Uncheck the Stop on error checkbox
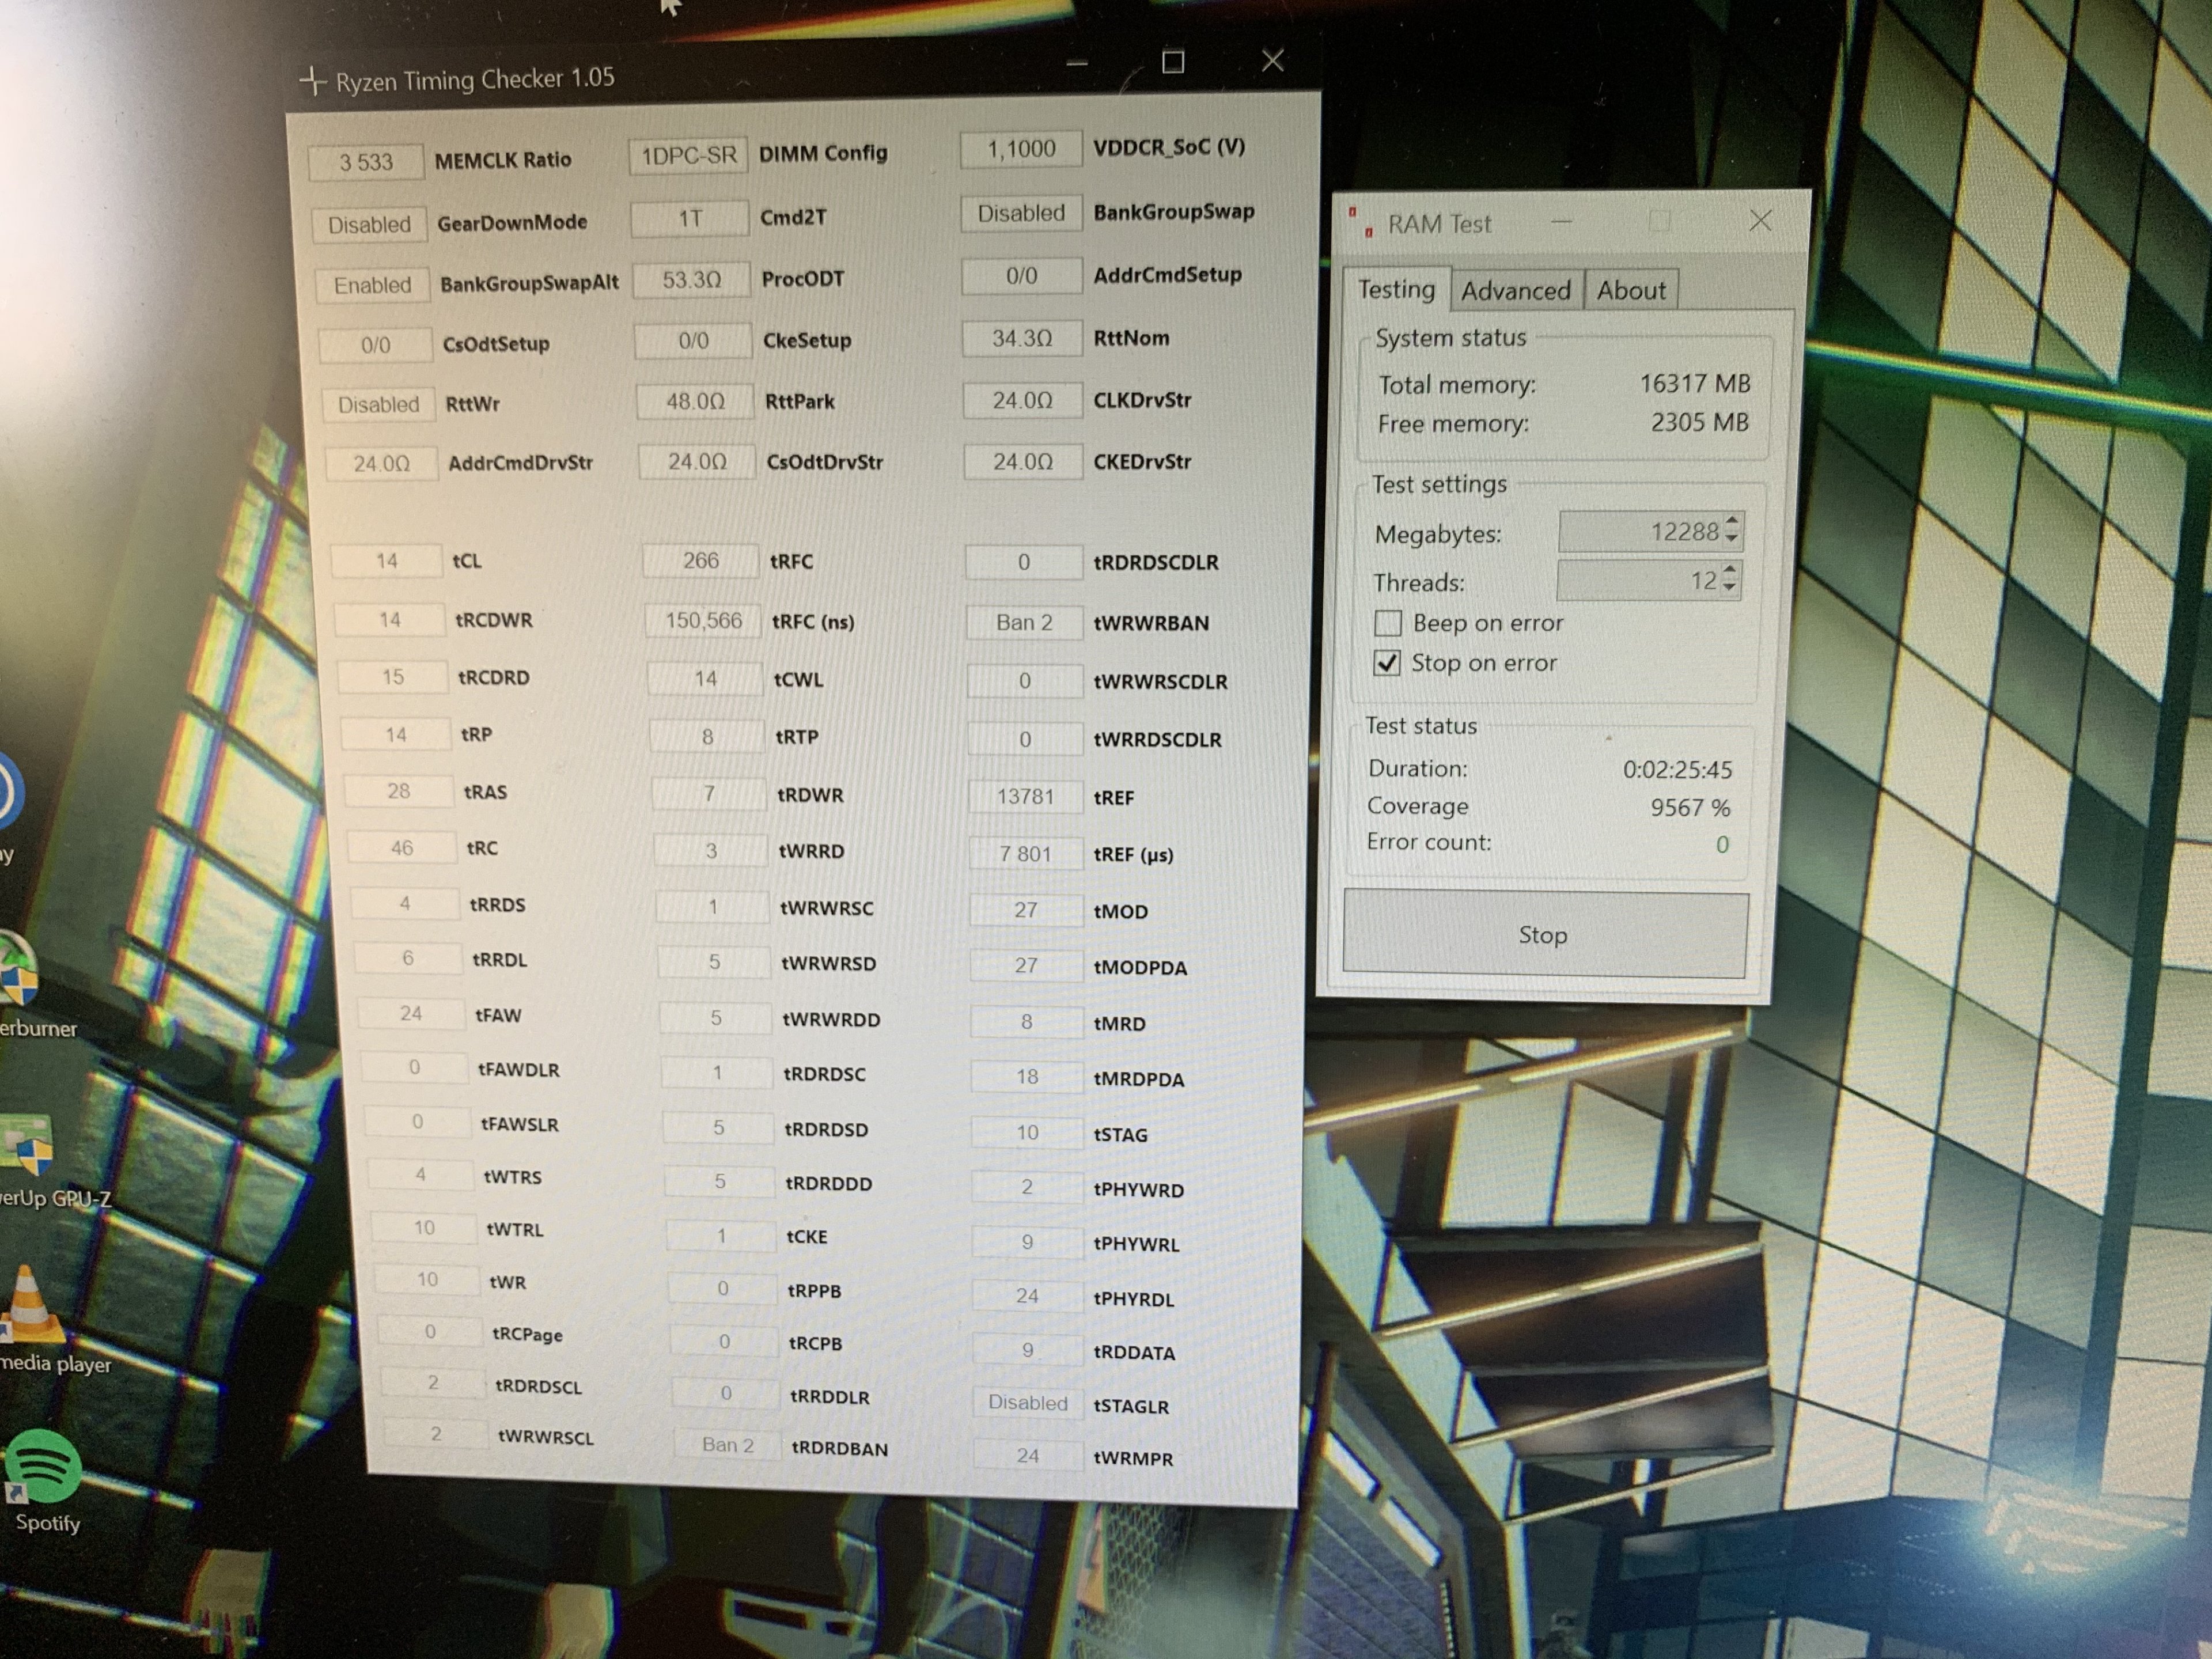 click(x=1387, y=663)
